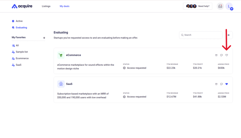The image size is (241, 138).
Task: Open messages for SaaS listing
Action: [221, 84]
